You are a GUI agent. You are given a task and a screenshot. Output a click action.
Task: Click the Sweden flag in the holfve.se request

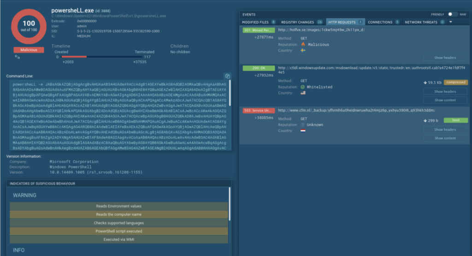pyautogui.click(x=303, y=50)
